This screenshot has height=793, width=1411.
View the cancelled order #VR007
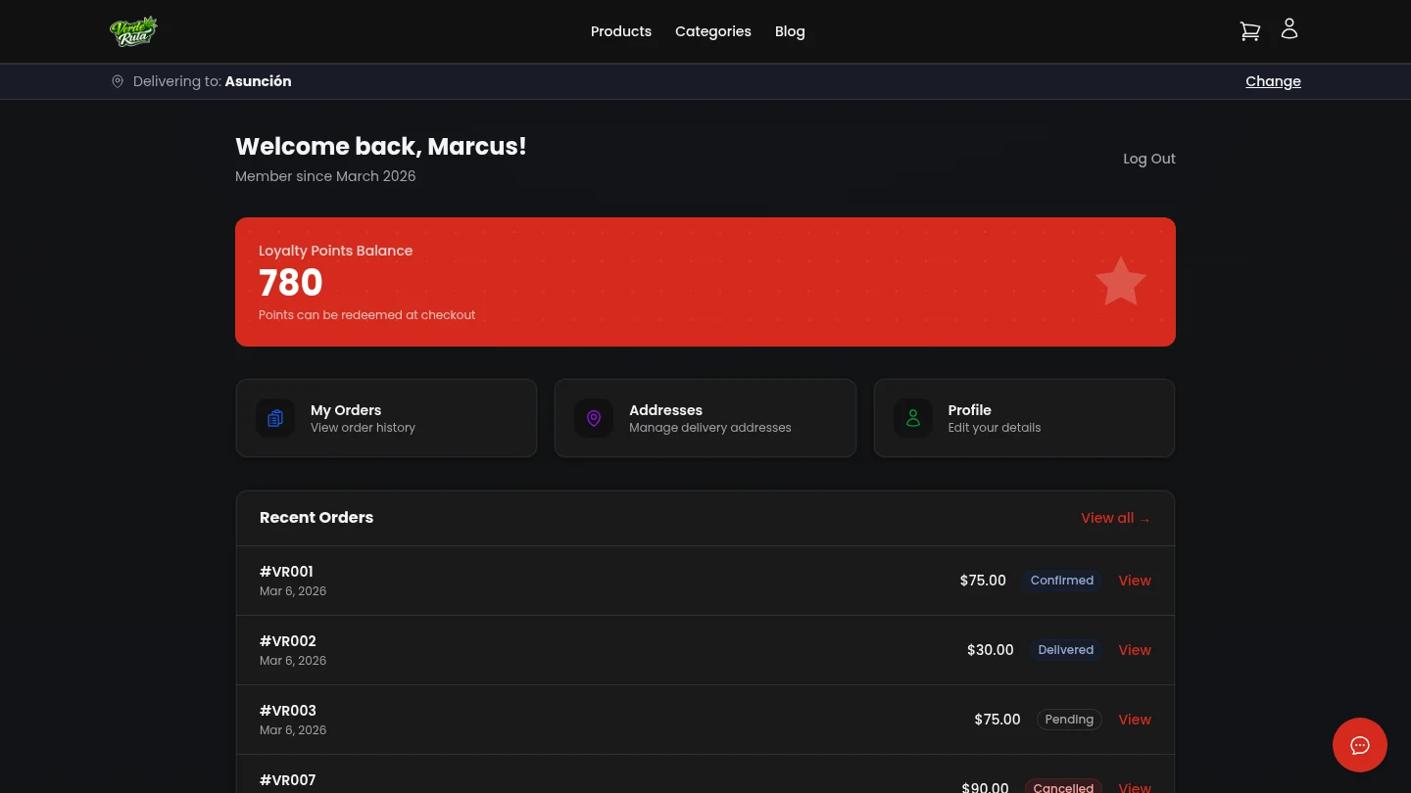(1134, 786)
